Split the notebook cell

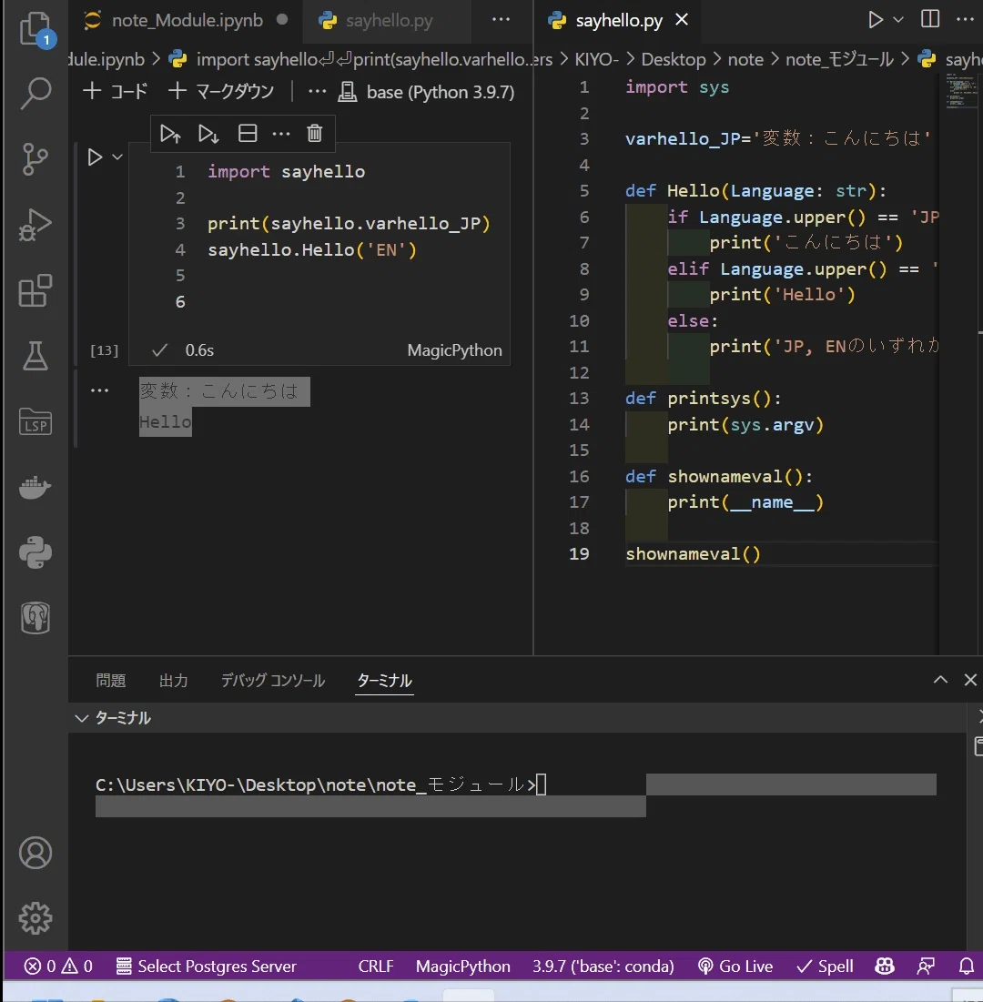pyautogui.click(x=248, y=134)
